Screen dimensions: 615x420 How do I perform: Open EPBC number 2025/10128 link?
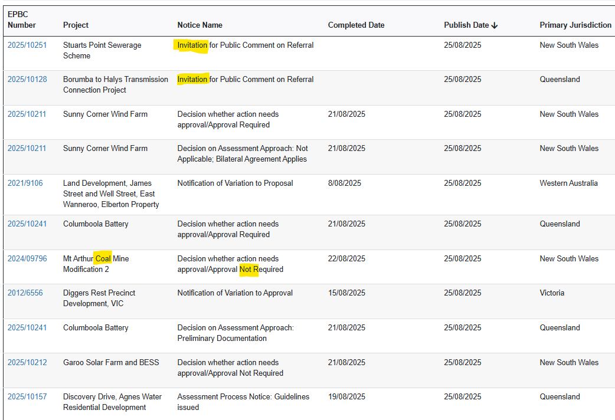[27, 79]
